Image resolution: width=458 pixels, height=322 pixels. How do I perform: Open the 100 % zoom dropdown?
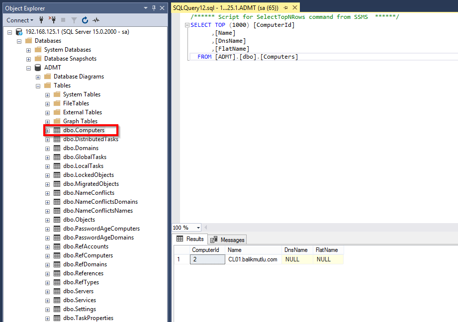pos(198,228)
